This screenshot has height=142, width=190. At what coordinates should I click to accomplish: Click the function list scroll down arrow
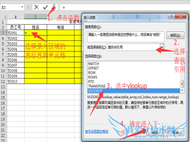click(182, 90)
